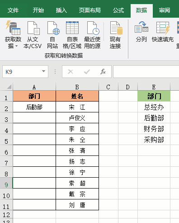Click cell containing 扬 志

click(x=77, y=161)
